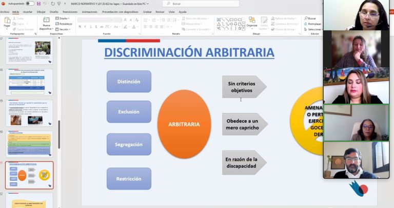Open the Vista tab

pos(171,12)
